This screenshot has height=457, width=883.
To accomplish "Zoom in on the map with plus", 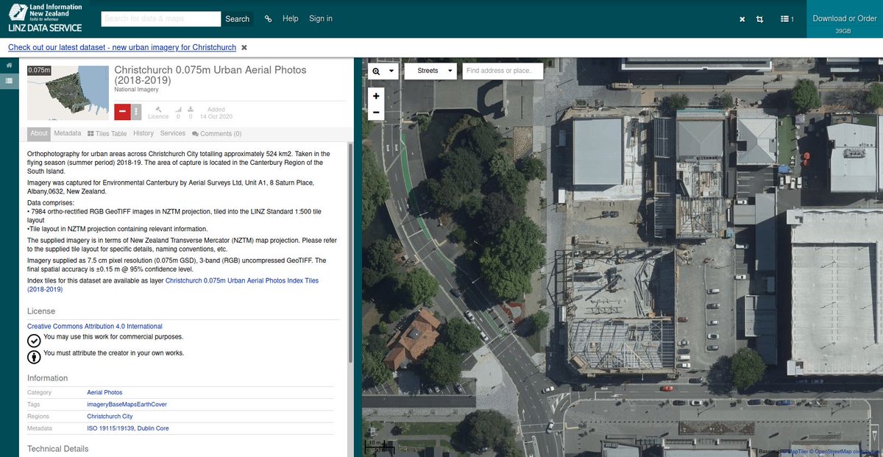I will [x=376, y=96].
